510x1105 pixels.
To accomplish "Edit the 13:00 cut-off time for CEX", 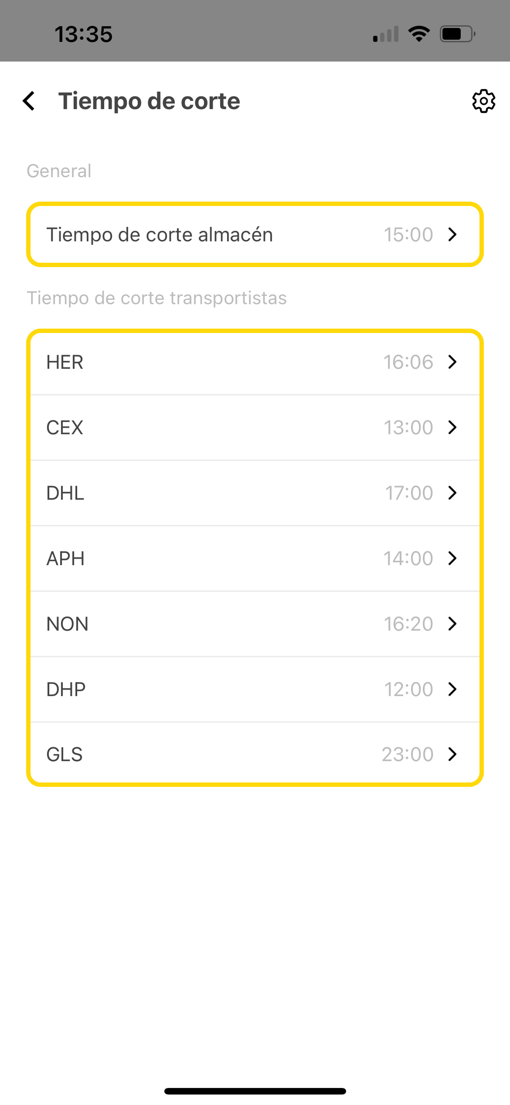I will (408, 427).
